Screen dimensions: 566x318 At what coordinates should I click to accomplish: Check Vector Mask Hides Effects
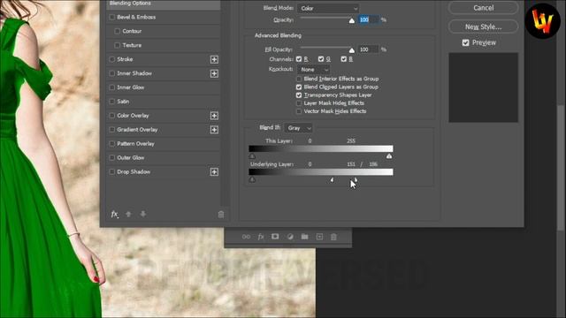(x=299, y=111)
